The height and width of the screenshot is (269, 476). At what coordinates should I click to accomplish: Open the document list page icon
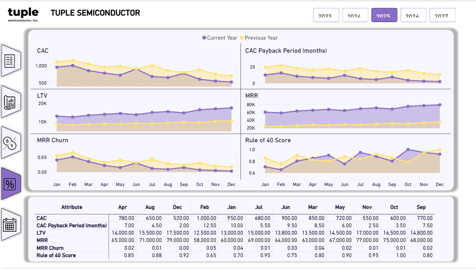[x=11, y=61]
